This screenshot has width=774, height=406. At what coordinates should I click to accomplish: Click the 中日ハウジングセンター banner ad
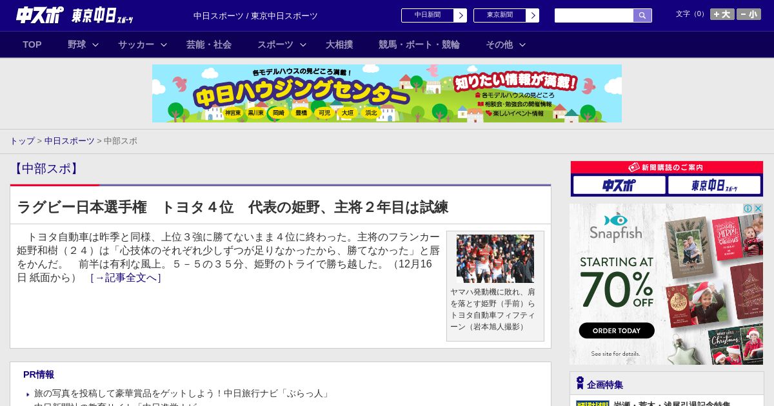click(387, 93)
